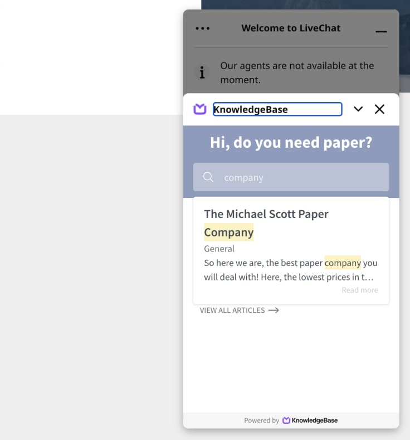Viewport: 410px width, 440px height.
Task: Click 'Our agents are not available' message
Action: pos(297,72)
